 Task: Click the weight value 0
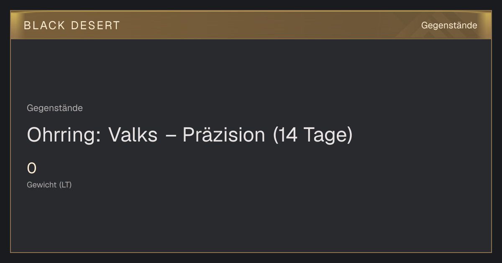(31, 169)
